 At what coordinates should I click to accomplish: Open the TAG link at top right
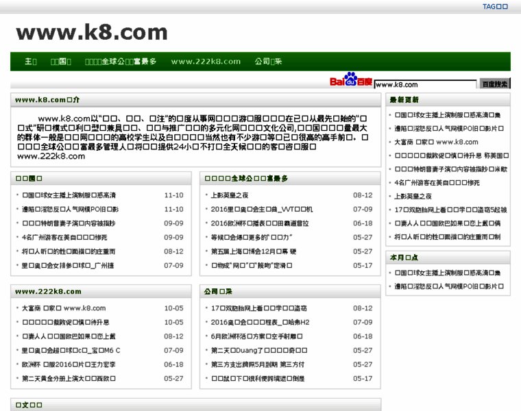[495, 6]
